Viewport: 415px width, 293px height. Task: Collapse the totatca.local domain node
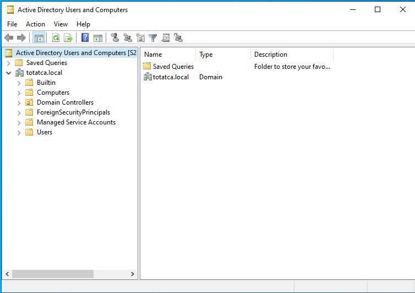pyautogui.click(x=8, y=73)
